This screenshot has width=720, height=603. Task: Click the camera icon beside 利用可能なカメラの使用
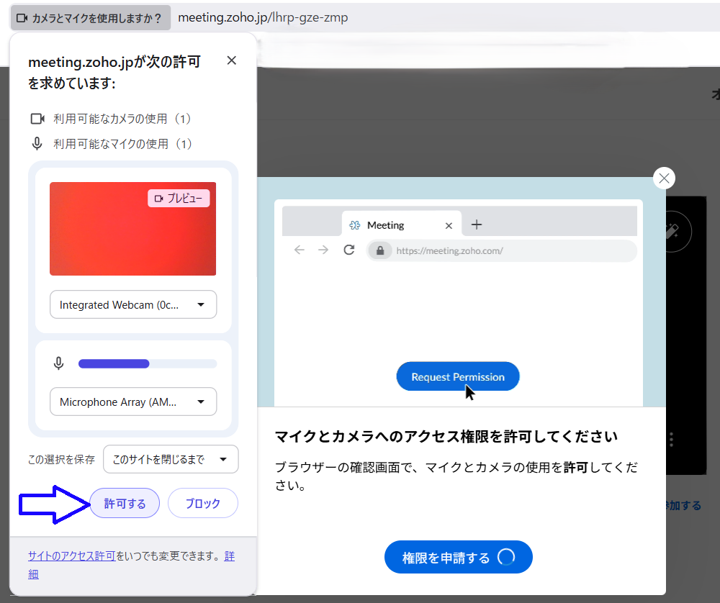[37, 119]
